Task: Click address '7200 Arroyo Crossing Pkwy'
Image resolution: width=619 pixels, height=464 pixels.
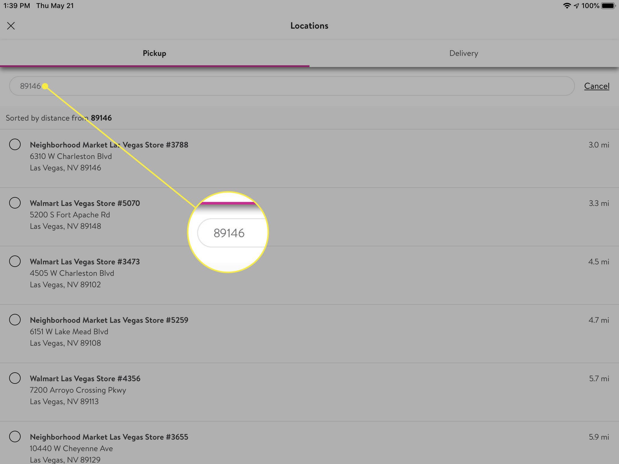Action: (x=78, y=390)
